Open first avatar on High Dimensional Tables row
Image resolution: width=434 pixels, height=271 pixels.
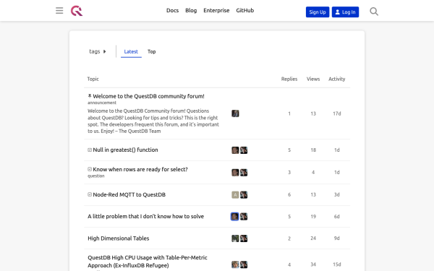[x=235, y=238]
